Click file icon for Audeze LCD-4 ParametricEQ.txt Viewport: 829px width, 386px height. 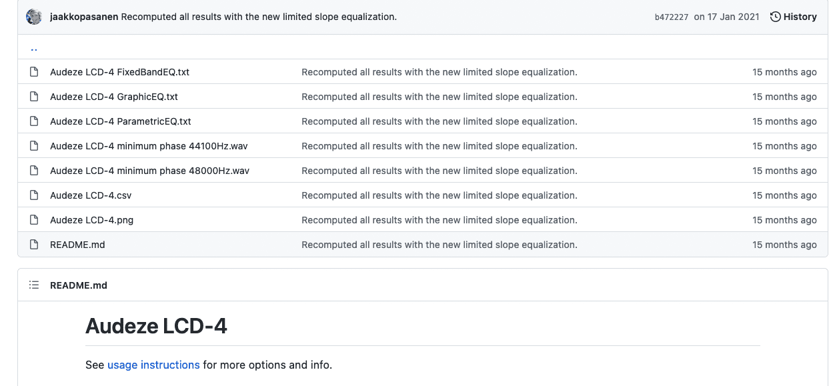[x=34, y=121]
